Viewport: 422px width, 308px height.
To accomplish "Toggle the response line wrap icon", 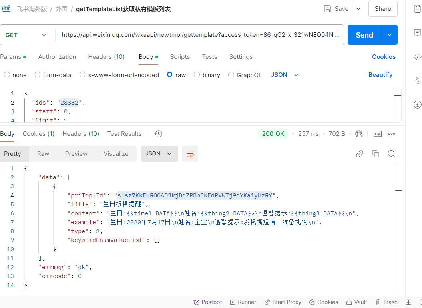I will click(x=190, y=154).
